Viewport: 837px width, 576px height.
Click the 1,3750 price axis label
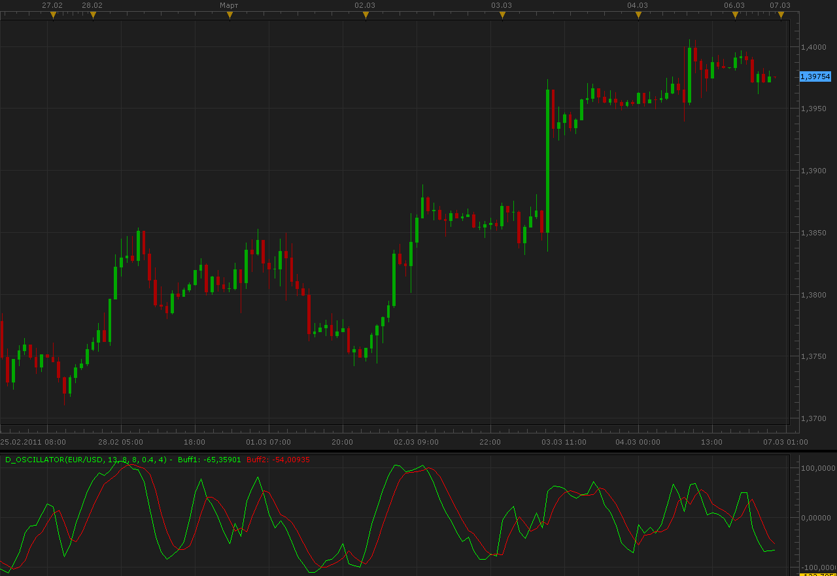pyautogui.click(x=813, y=357)
